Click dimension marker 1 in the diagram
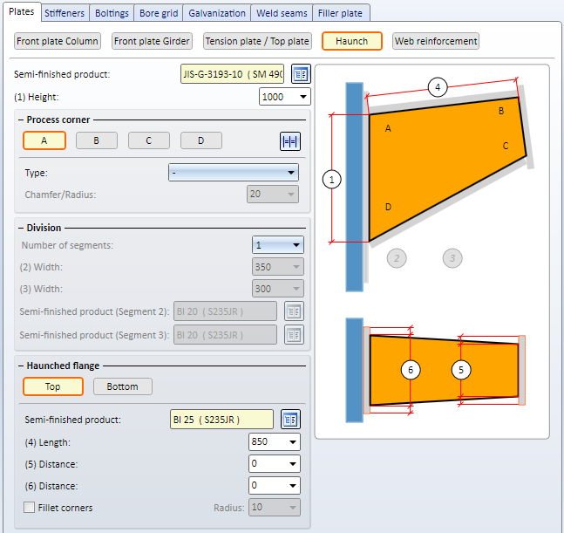The height and width of the screenshot is (533, 564). click(x=331, y=179)
